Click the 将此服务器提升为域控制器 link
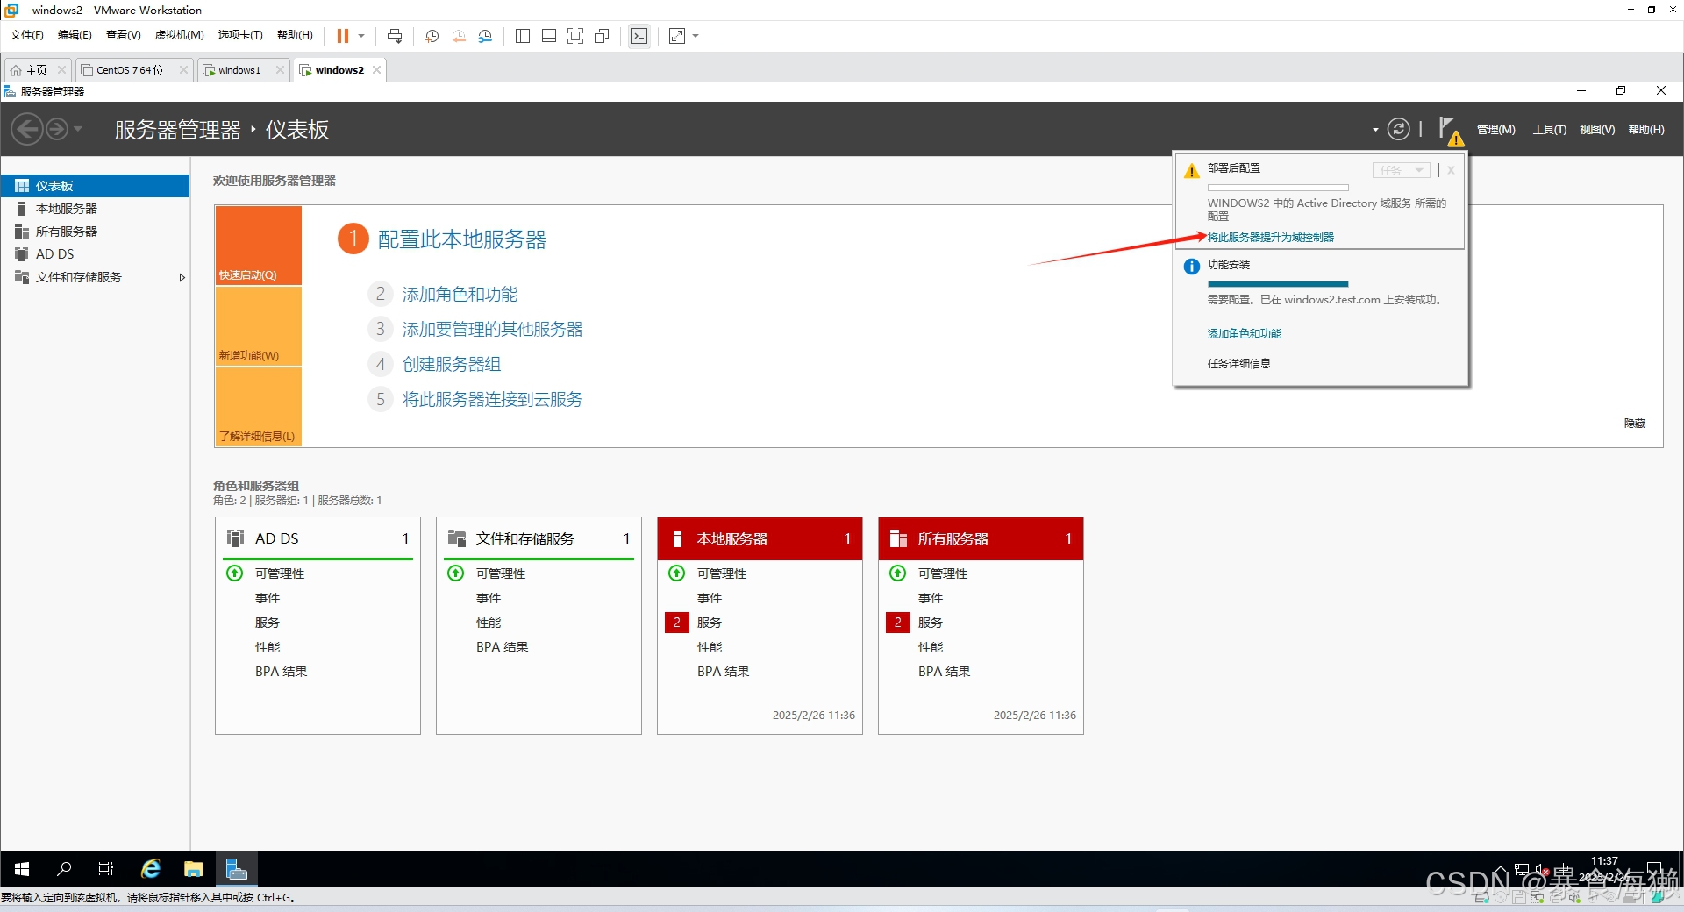1684x912 pixels. [1270, 238]
